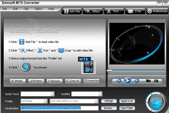The width and height of the screenshot is (169, 113).
Task: Click Open Folder button
Action: click(x=127, y=108)
